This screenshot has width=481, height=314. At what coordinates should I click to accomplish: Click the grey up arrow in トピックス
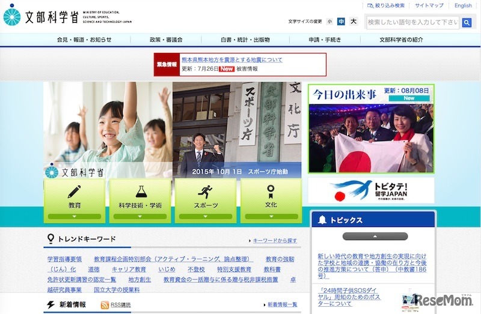tap(375, 236)
